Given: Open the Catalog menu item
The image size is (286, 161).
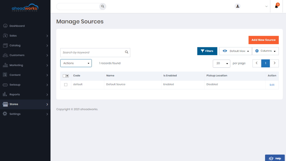Looking at the screenshot, I should (x=25, y=46).
